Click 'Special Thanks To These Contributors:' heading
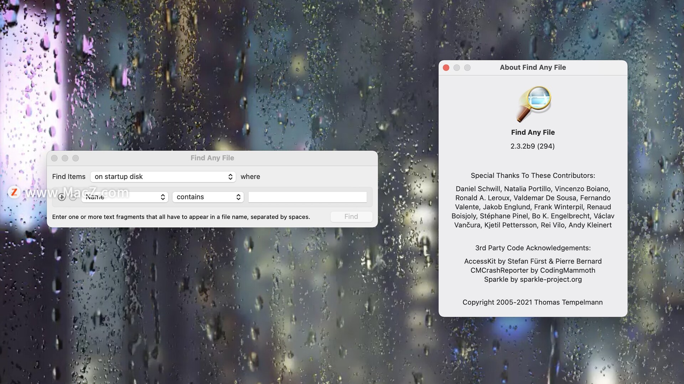684x384 pixels. [533, 175]
